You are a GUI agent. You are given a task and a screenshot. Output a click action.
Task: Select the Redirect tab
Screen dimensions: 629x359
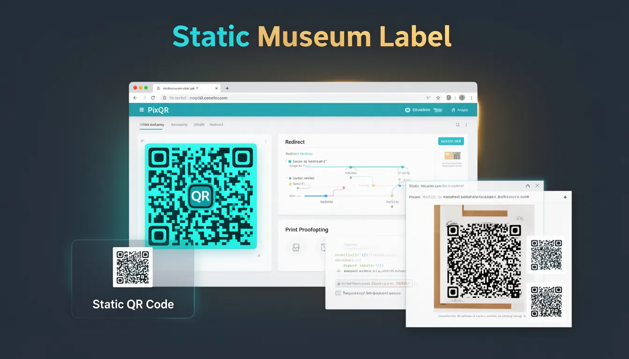click(216, 125)
